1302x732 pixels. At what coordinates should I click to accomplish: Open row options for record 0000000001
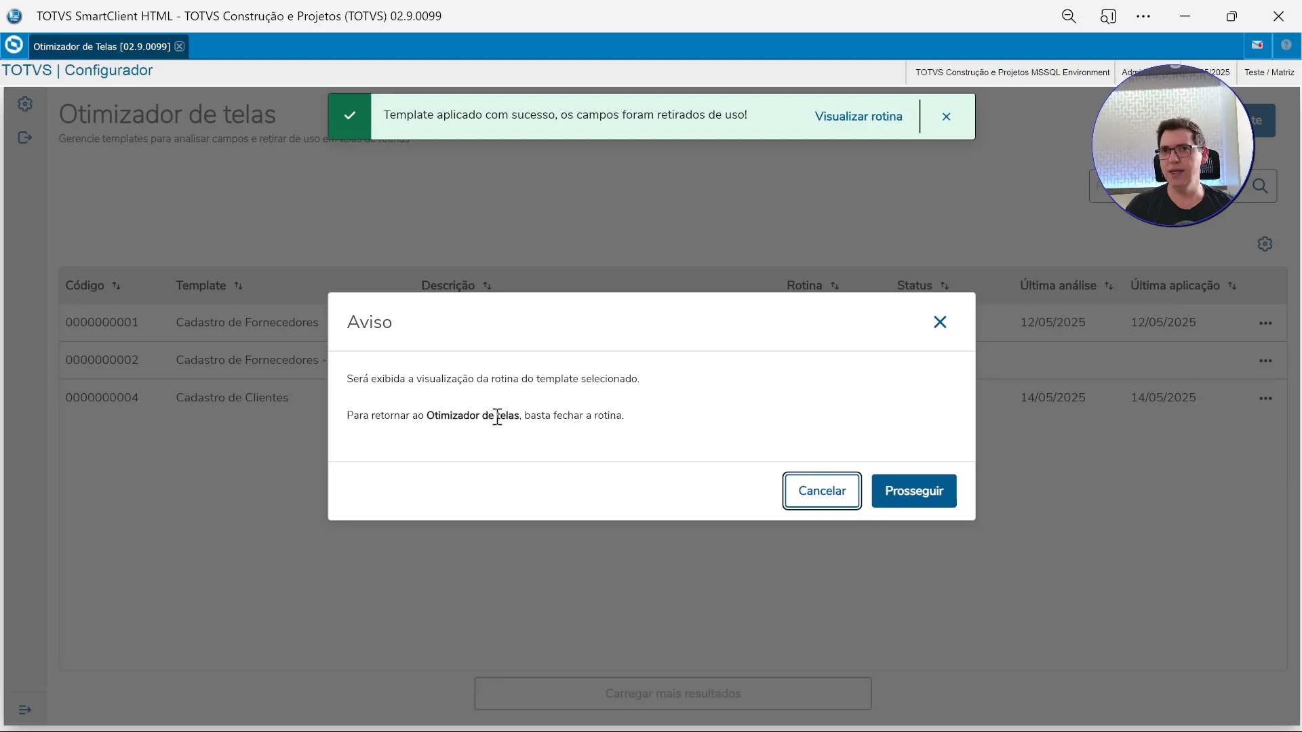point(1267,323)
